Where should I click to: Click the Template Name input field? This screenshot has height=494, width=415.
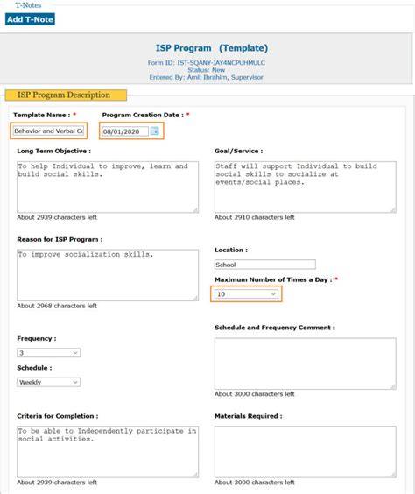pos(49,131)
